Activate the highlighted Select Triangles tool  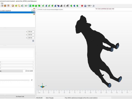point(30,6)
